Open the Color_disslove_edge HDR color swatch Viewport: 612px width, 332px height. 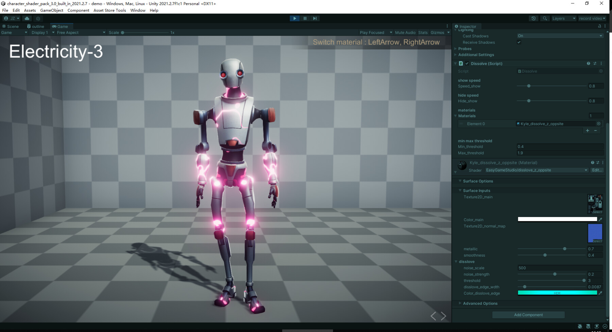pyautogui.click(x=558, y=293)
